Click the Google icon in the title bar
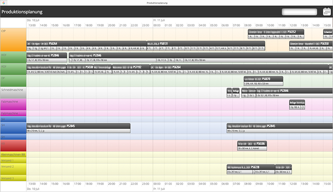The width and height of the screenshot is (333, 192). tap(3, 3)
